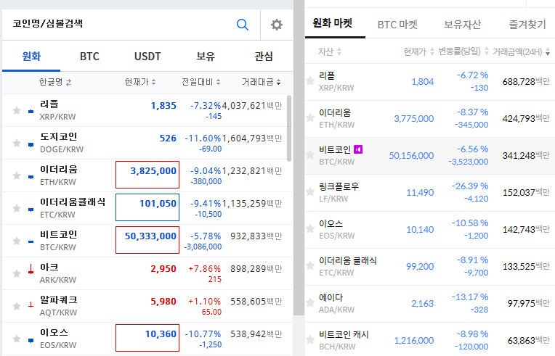Screen dimensions: 555x356
Task: Toggle favorite star for 이더리움 in right panel
Action: click(x=310, y=119)
